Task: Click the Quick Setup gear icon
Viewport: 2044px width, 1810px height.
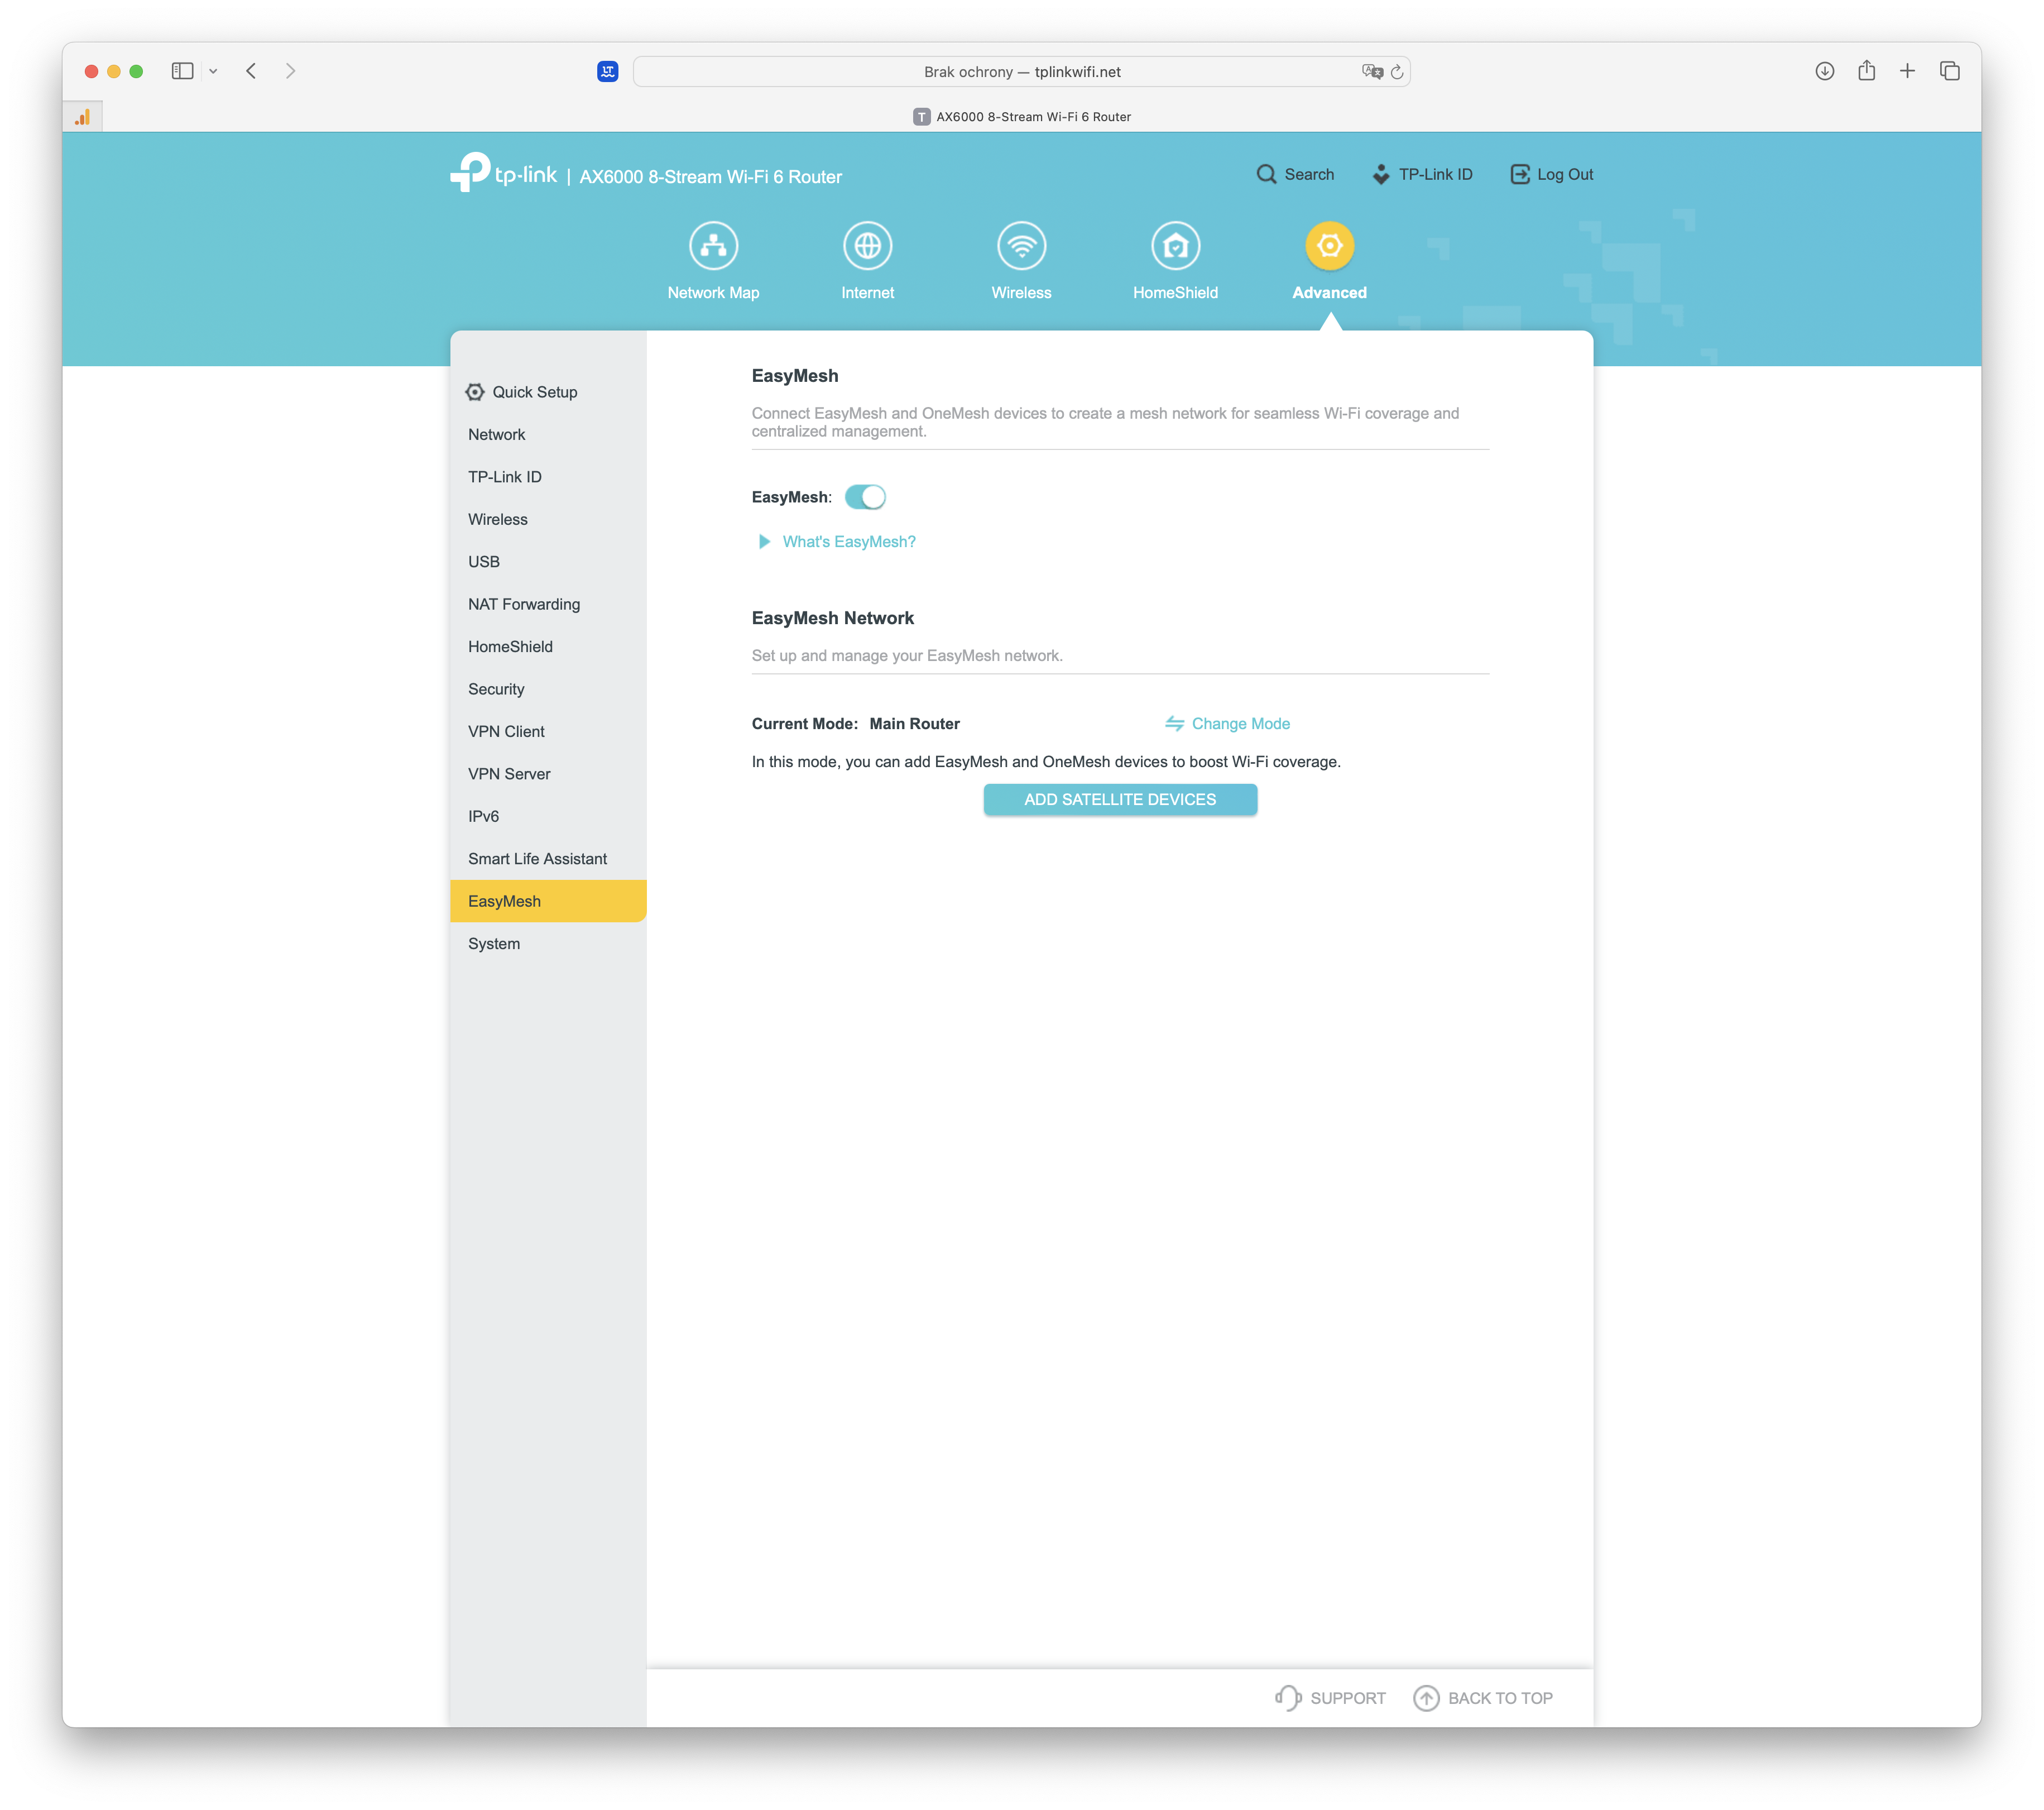Action: click(x=475, y=392)
